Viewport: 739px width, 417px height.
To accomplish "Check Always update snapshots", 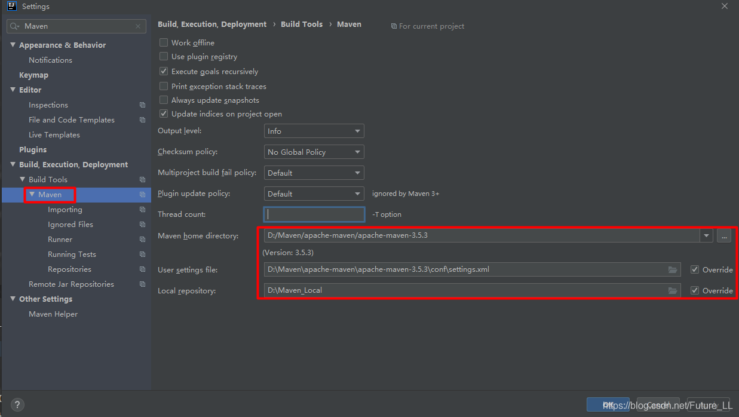I will click(x=164, y=100).
